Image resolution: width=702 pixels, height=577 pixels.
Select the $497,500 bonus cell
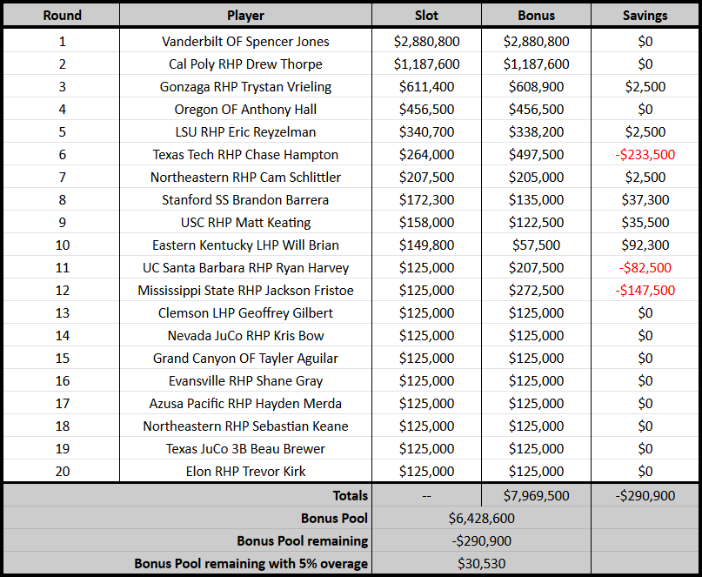click(x=537, y=155)
